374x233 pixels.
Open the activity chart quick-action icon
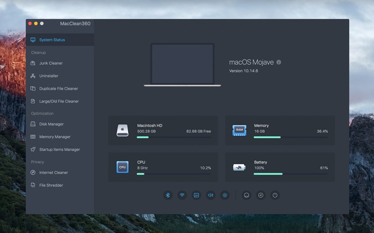(x=196, y=195)
